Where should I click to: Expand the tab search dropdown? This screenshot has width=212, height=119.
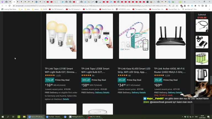[194, 2]
